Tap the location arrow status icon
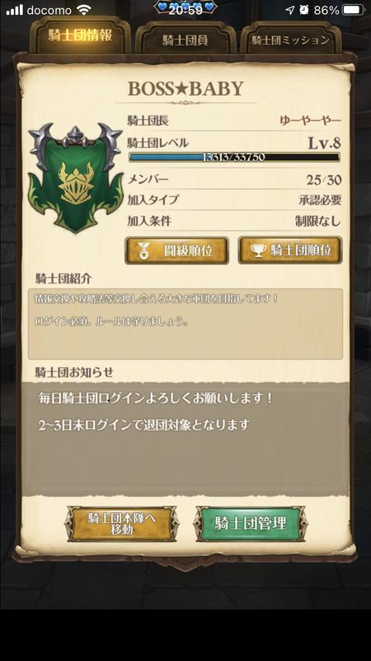The image size is (371, 661). click(290, 10)
